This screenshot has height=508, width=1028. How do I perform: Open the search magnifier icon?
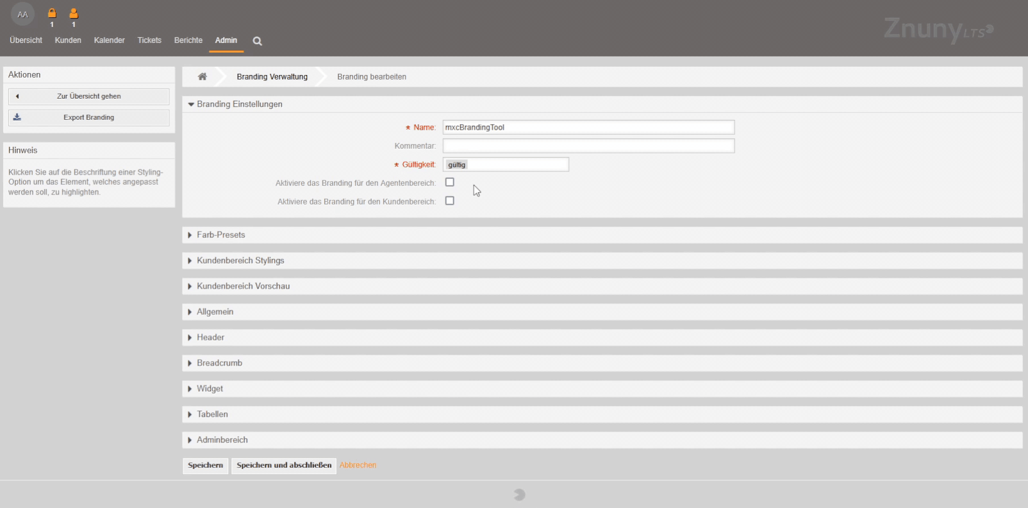257,41
